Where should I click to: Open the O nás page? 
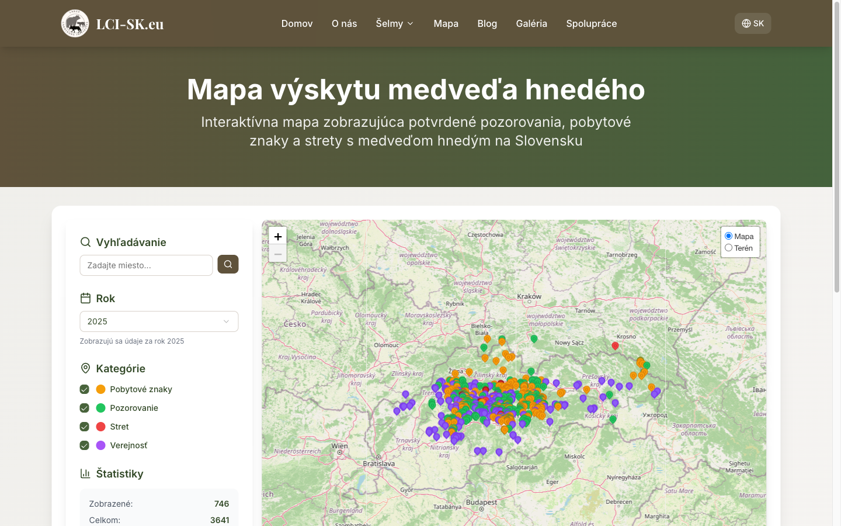pyautogui.click(x=344, y=23)
